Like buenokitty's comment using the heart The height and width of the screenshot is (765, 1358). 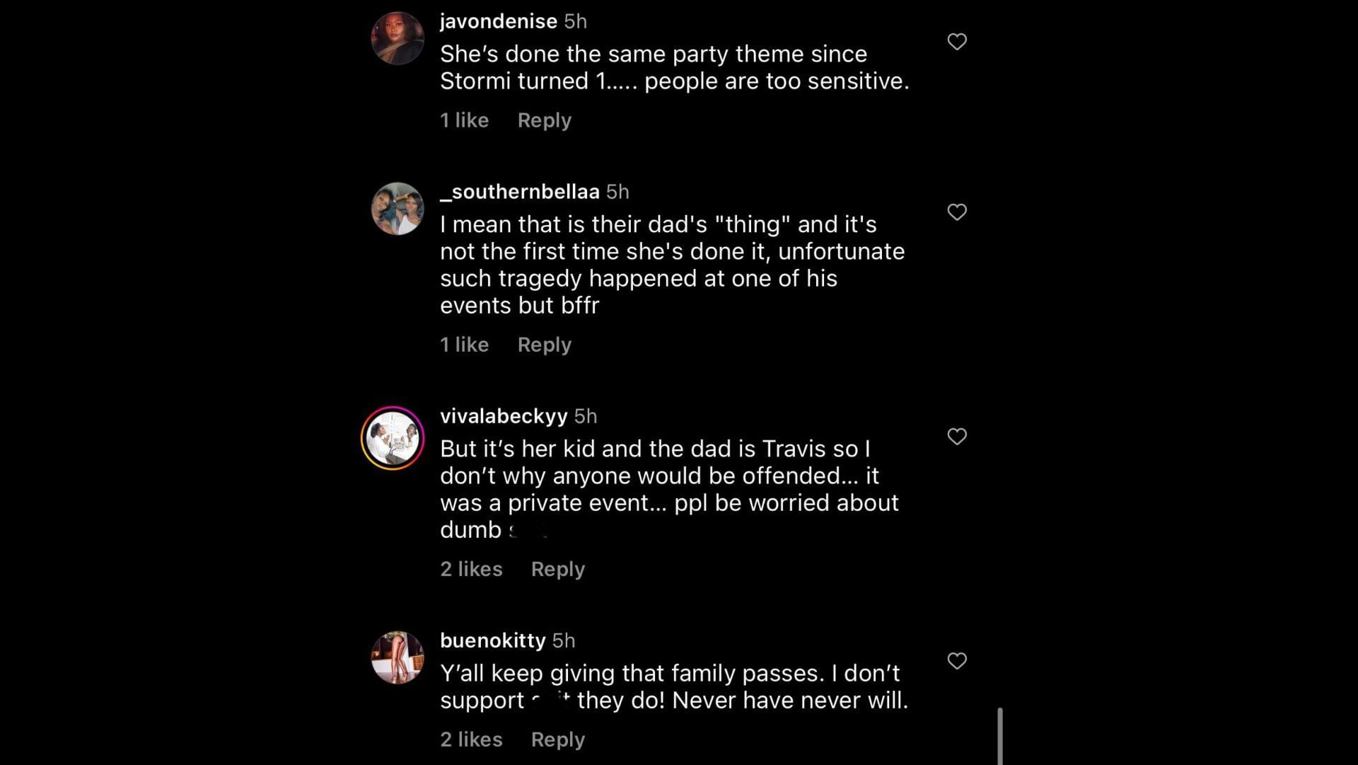(957, 661)
